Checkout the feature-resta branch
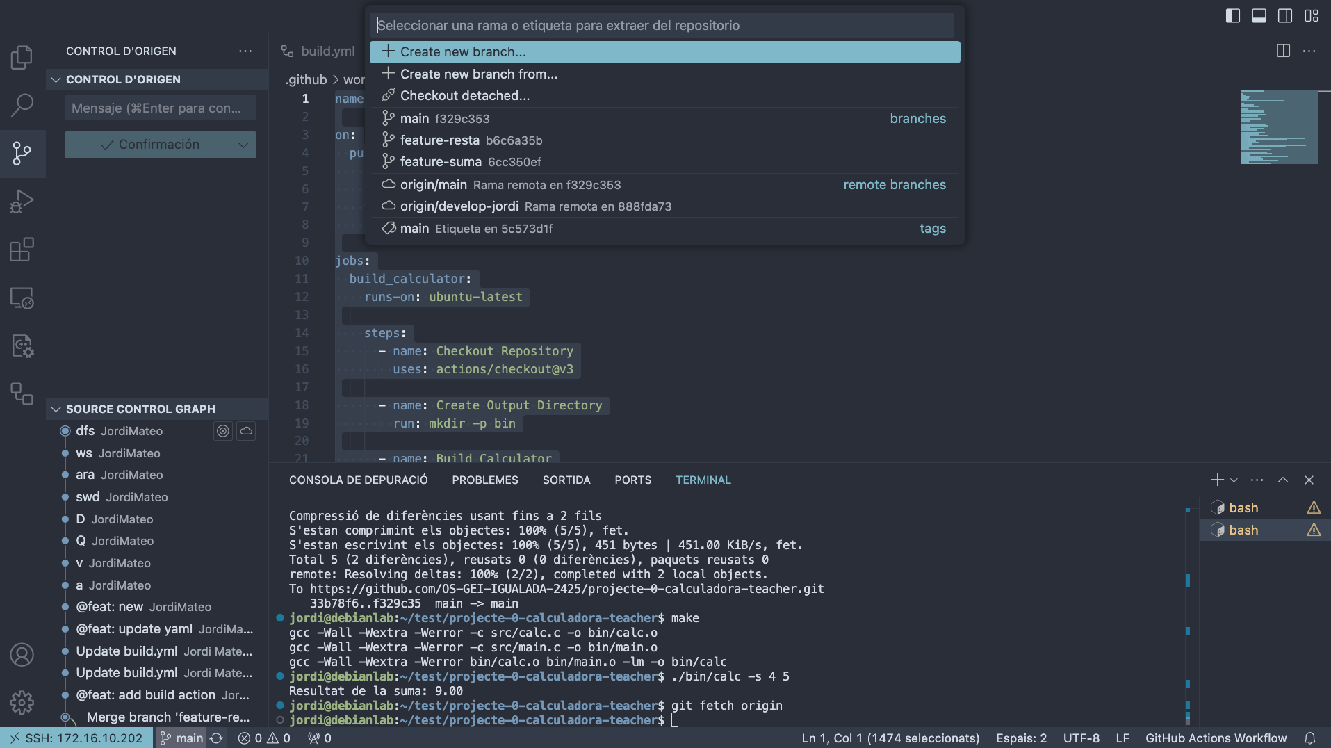Image resolution: width=1331 pixels, height=748 pixels. click(664, 140)
